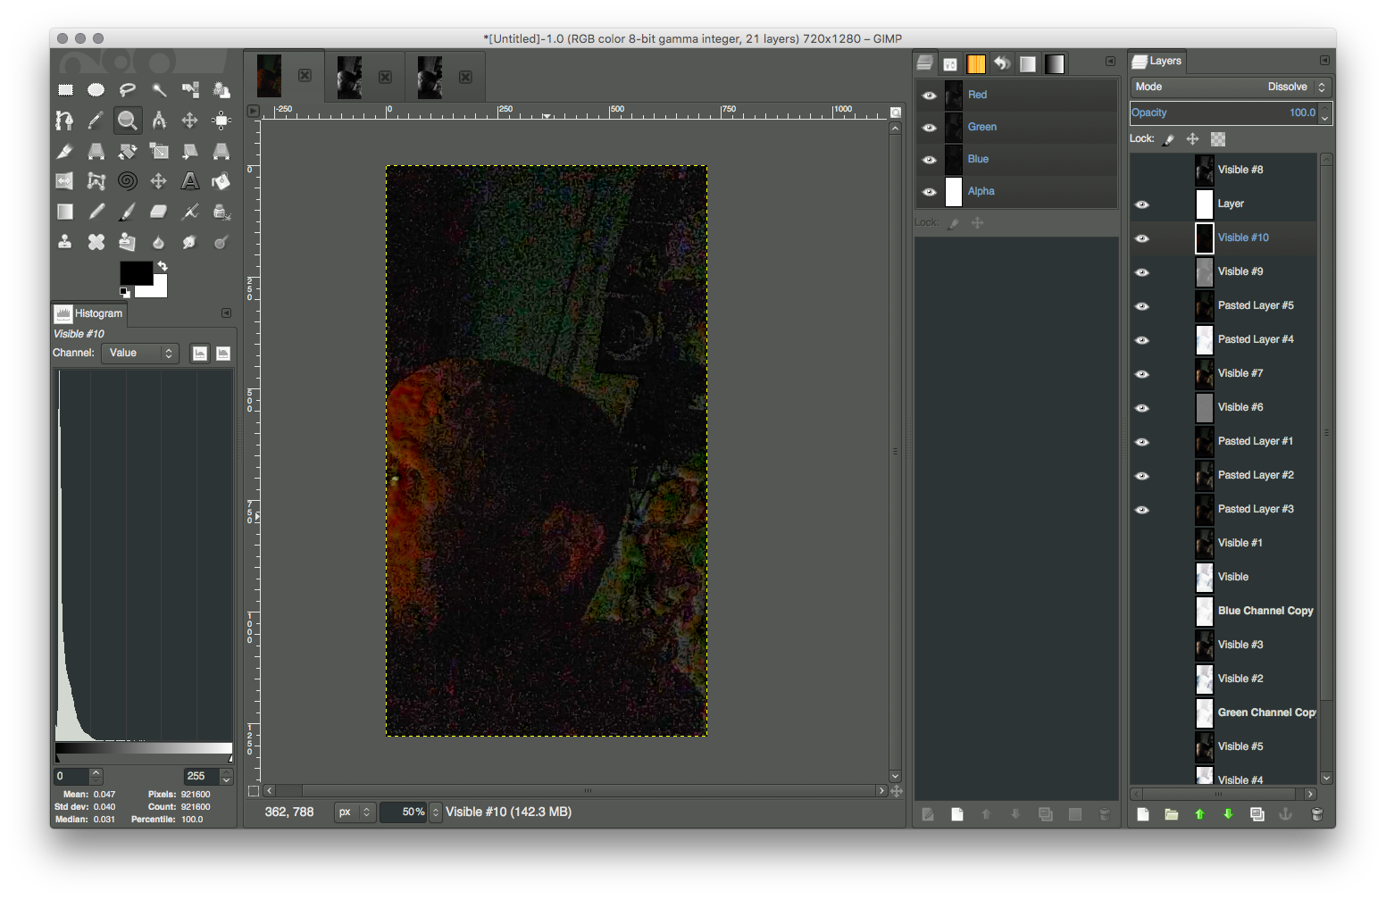Switch to the Histogram tab
Viewport: 1386px width, 900px height.
89,313
